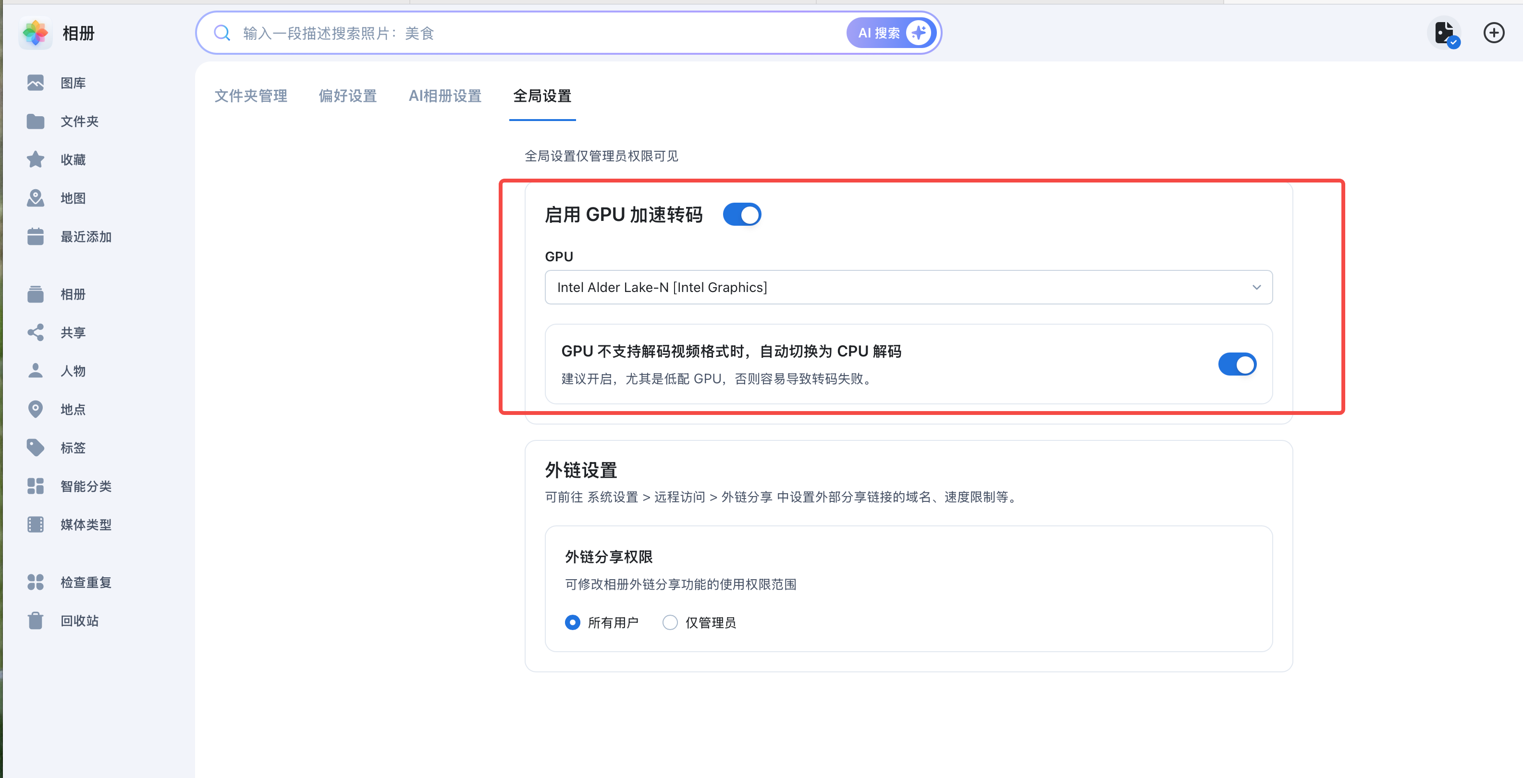Screen dimensions: 1523x778
Task: Open 回收站 trash icon
Action: click(x=36, y=621)
